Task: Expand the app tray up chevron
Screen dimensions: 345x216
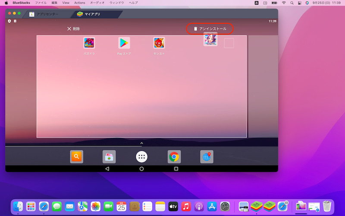Action: (x=141, y=143)
